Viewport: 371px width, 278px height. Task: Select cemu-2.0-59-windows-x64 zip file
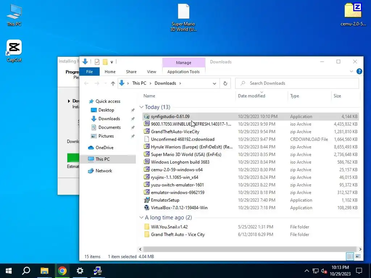point(251,170)
